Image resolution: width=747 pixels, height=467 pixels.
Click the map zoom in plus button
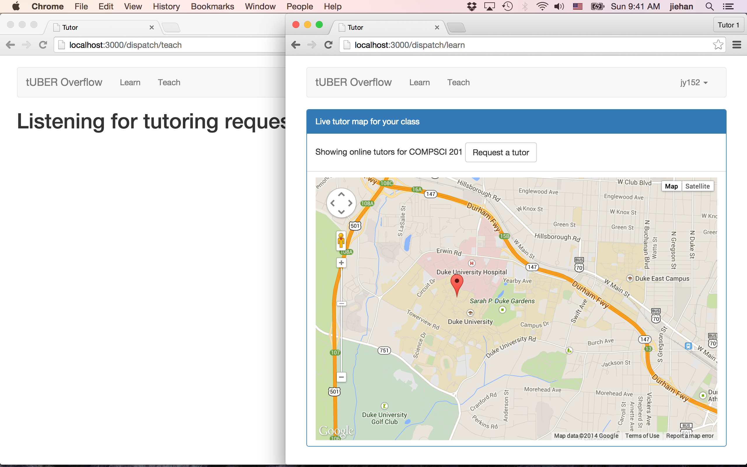click(x=341, y=263)
